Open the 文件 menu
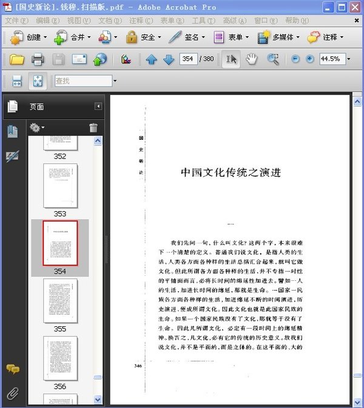 pyautogui.click(x=16, y=21)
